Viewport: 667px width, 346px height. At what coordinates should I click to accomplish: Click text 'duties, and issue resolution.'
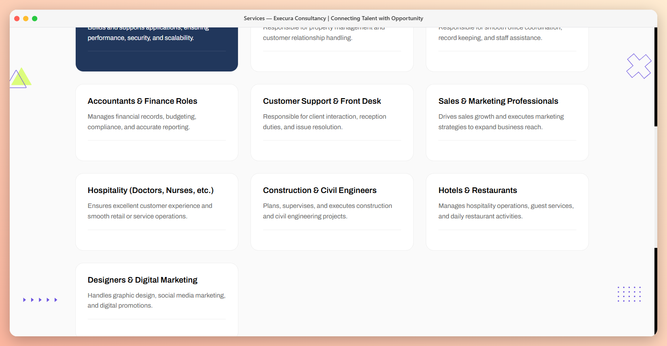point(303,127)
